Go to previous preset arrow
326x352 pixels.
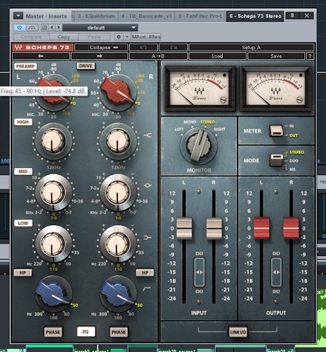coord(52,28)
